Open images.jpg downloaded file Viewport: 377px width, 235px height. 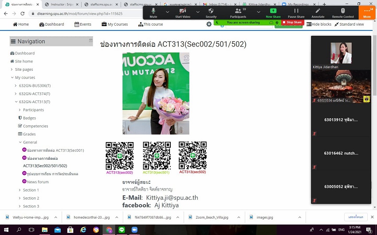click(x=265, y=217)
